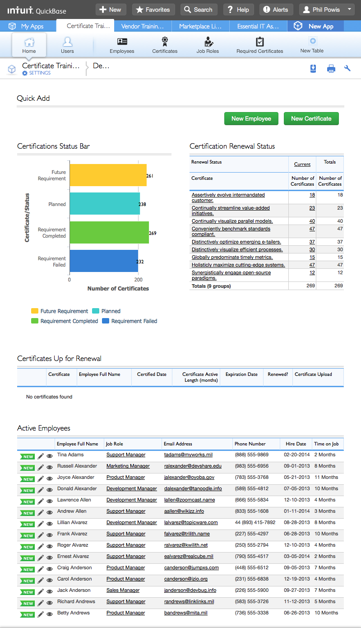Click green Requirement Completed legend swatch

[x=35, y=321]
